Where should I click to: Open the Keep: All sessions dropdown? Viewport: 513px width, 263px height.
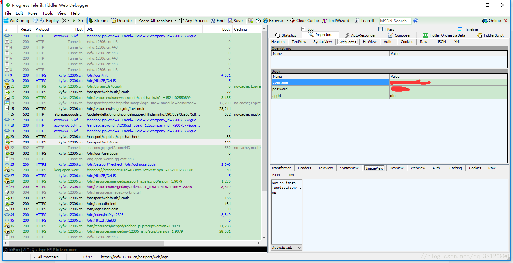(157, 21)
